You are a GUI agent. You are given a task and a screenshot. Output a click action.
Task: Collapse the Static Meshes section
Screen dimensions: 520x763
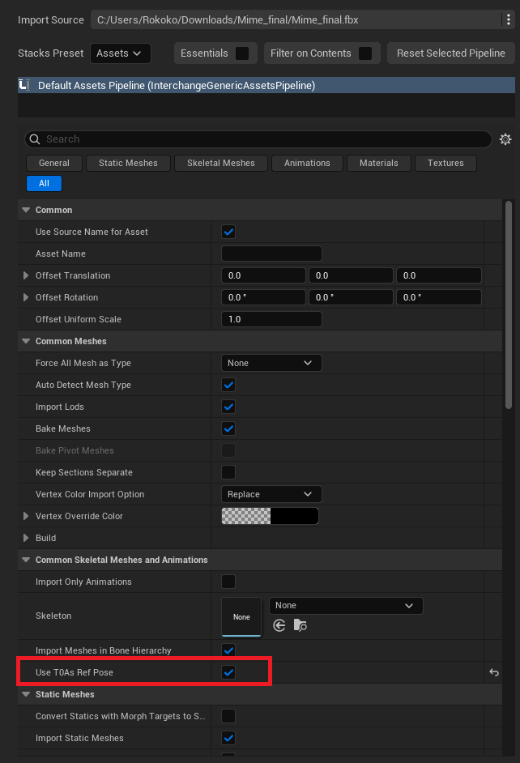(x=26, y=694)
